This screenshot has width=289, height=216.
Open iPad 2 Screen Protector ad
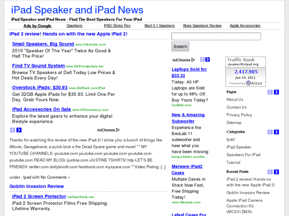39,197
